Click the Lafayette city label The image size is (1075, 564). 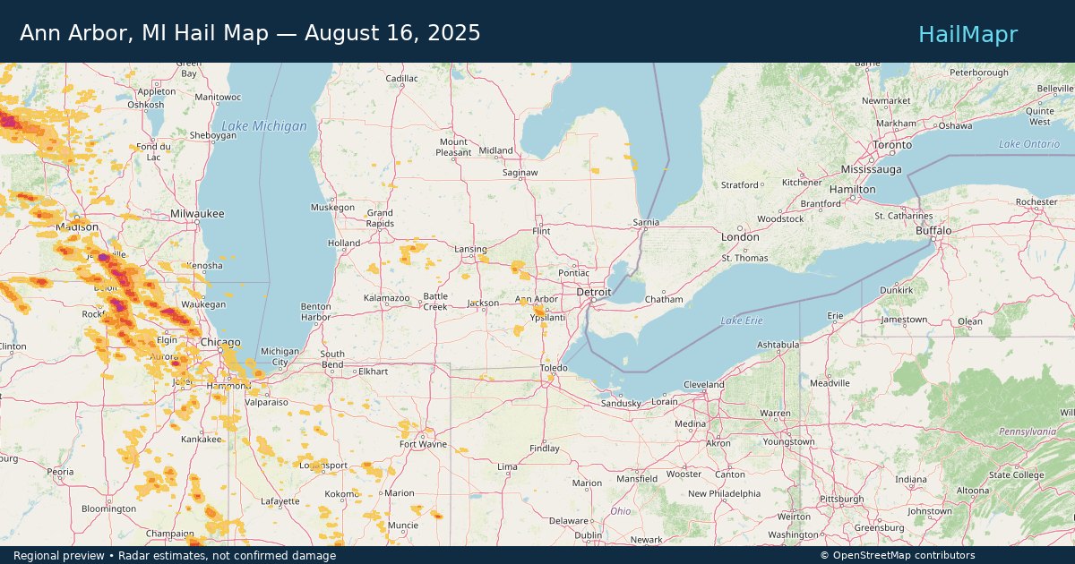coord(280,501)
